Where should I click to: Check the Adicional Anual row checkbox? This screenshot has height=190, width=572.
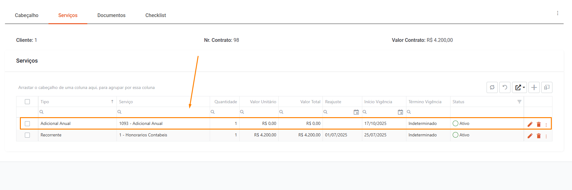point(27,124)
